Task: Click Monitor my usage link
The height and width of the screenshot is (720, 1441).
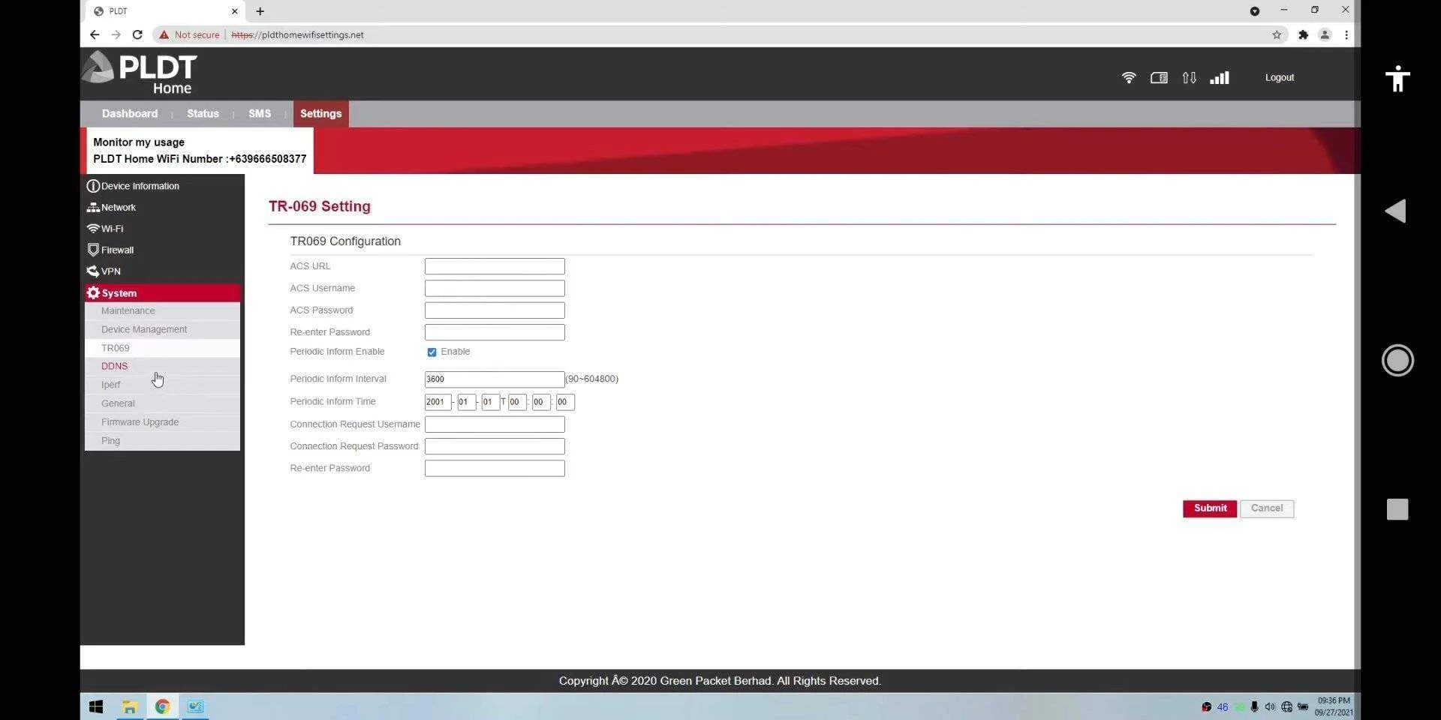Action: [139, 142]
